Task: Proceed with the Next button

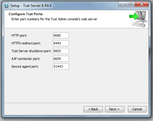Action: (115, 109)
